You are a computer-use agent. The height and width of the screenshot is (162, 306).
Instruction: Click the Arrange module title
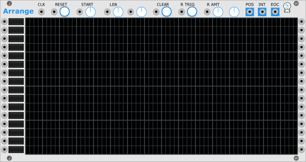coord(18,12)
